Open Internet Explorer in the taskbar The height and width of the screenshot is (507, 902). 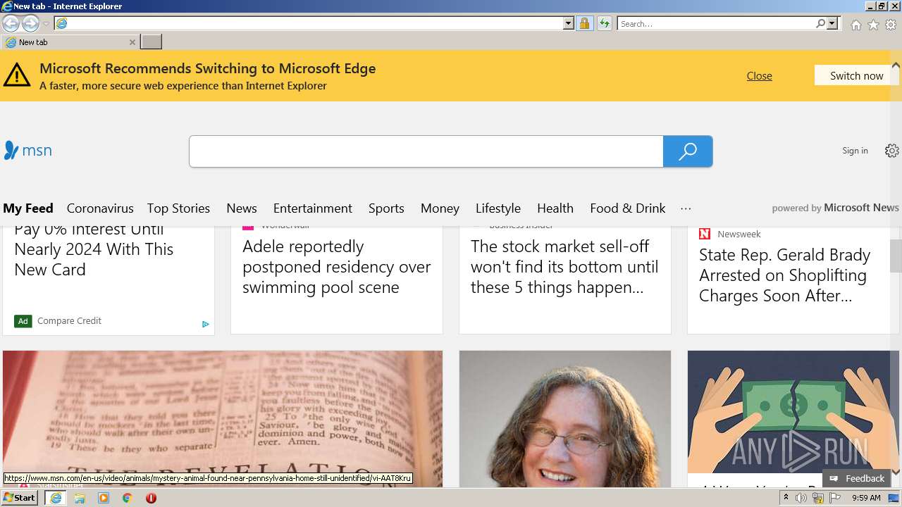(x=56, y=498)
